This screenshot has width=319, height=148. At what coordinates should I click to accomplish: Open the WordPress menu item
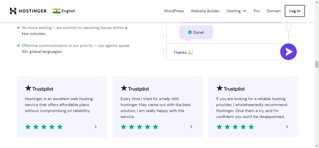pyautogui.click(x=174, y=11)
